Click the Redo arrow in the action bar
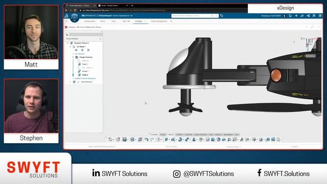 coord(152,140)
